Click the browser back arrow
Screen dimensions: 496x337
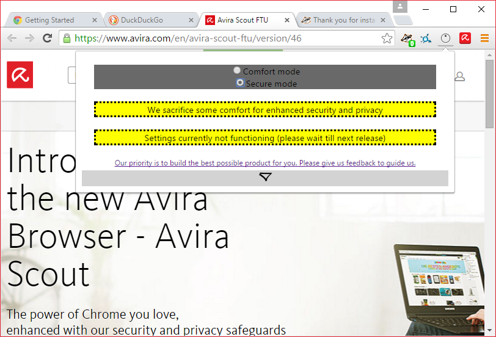pos(12,38)
